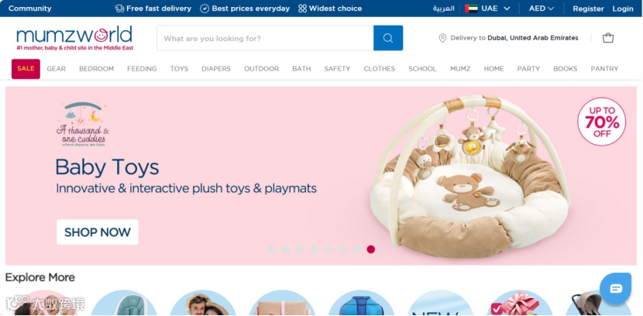
Task: Focus the 'What are you looking for?' search field
Action: (265, 38)
